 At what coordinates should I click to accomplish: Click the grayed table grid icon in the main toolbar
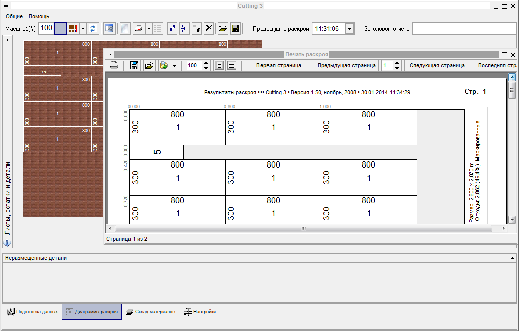click(x=158, y=29)
